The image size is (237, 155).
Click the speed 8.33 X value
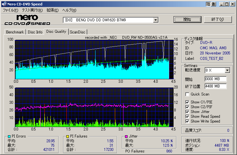tap(224, 150)
